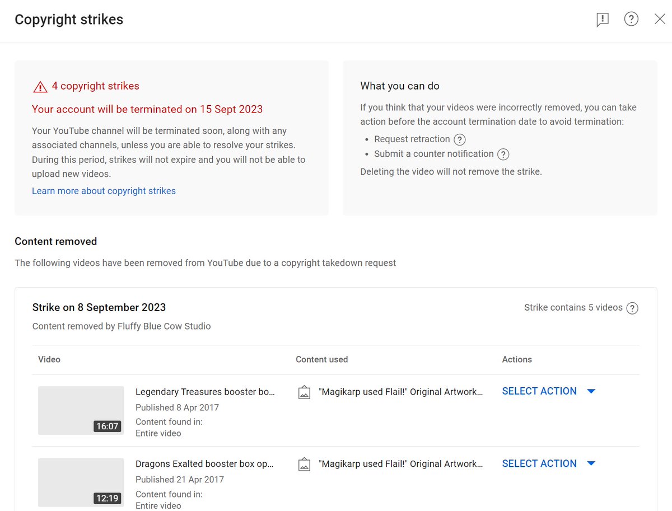Click the red warning triangle icon
672x511 pixels.
pos(40,87)
